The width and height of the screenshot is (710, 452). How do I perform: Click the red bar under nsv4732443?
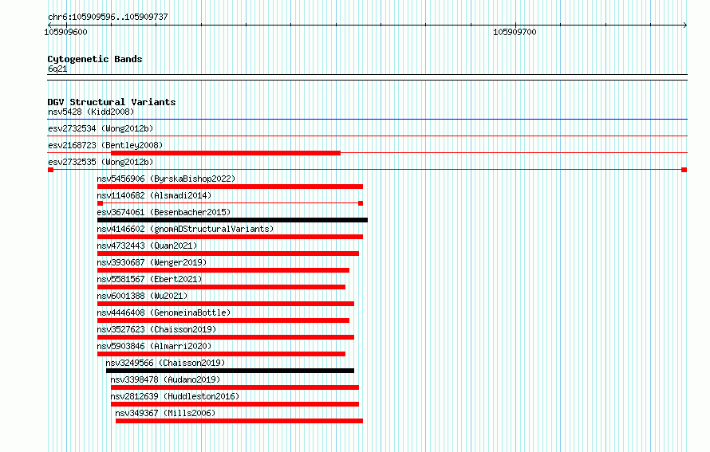click(x=228, y=254)
